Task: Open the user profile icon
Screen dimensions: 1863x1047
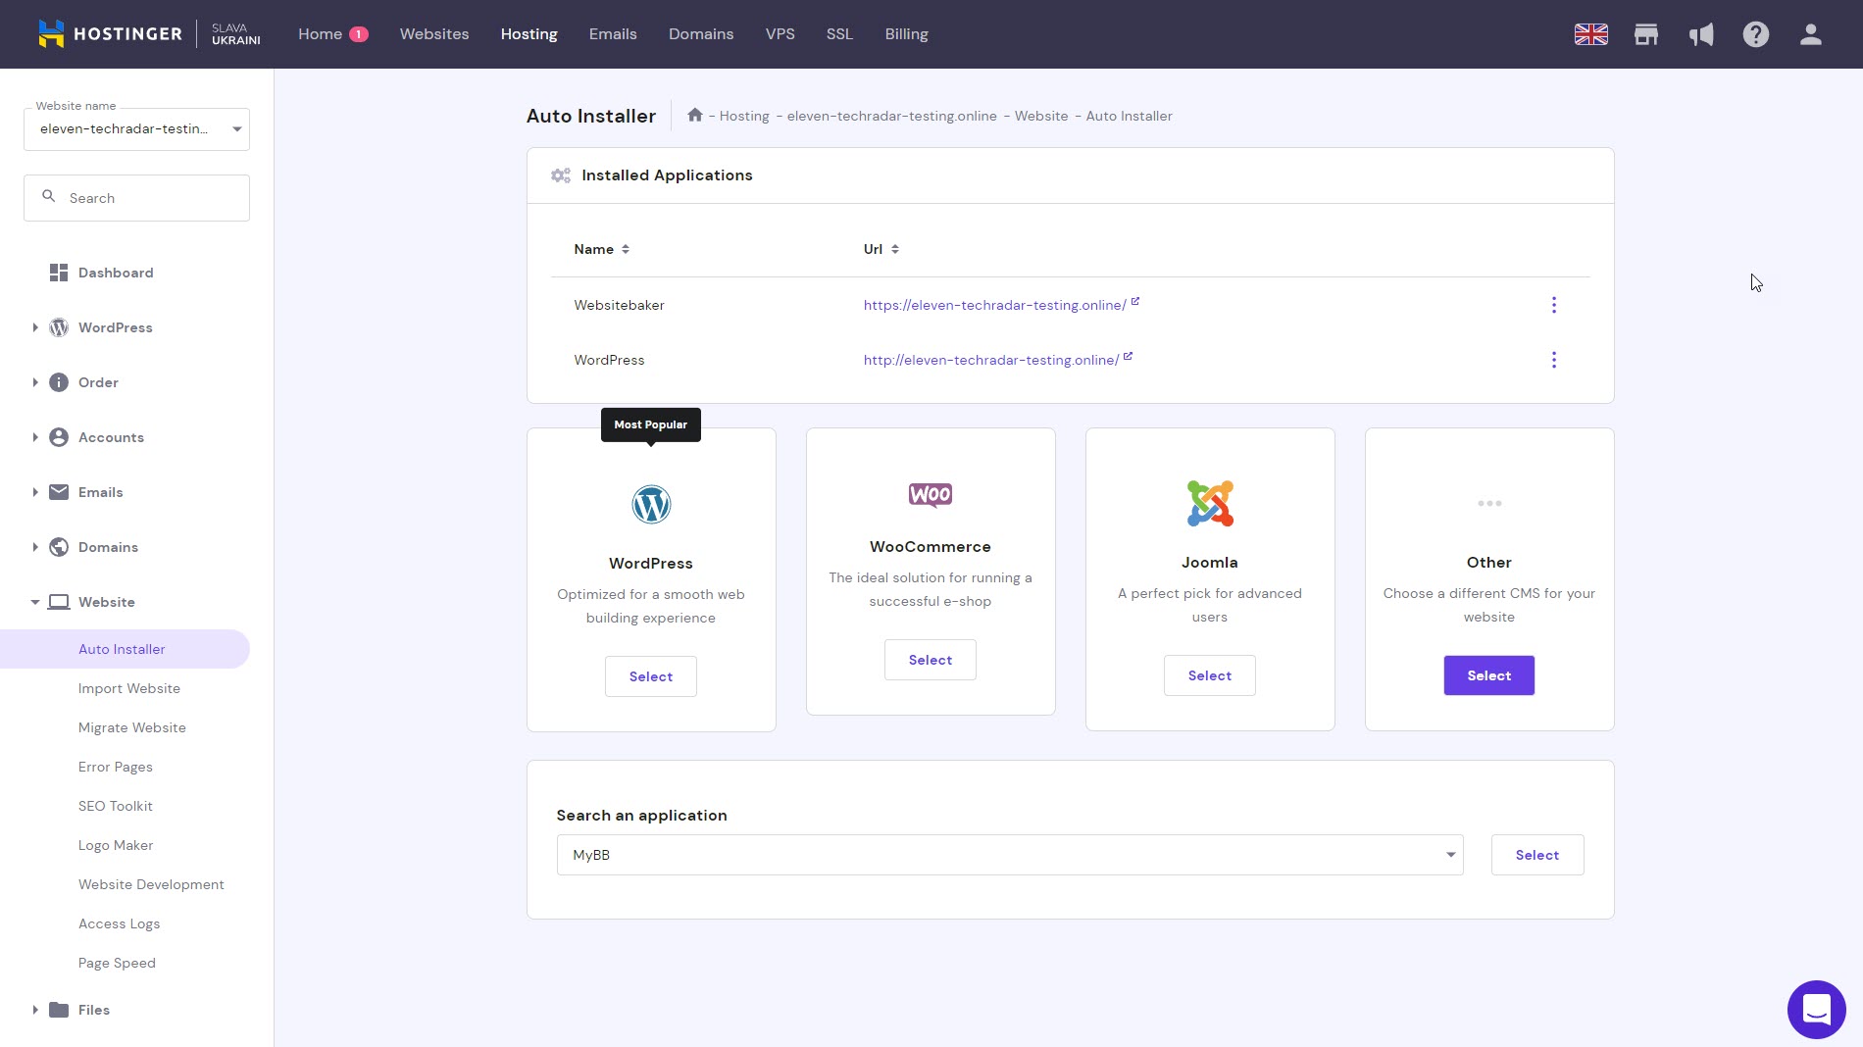Action: (x=1811, y=34)
